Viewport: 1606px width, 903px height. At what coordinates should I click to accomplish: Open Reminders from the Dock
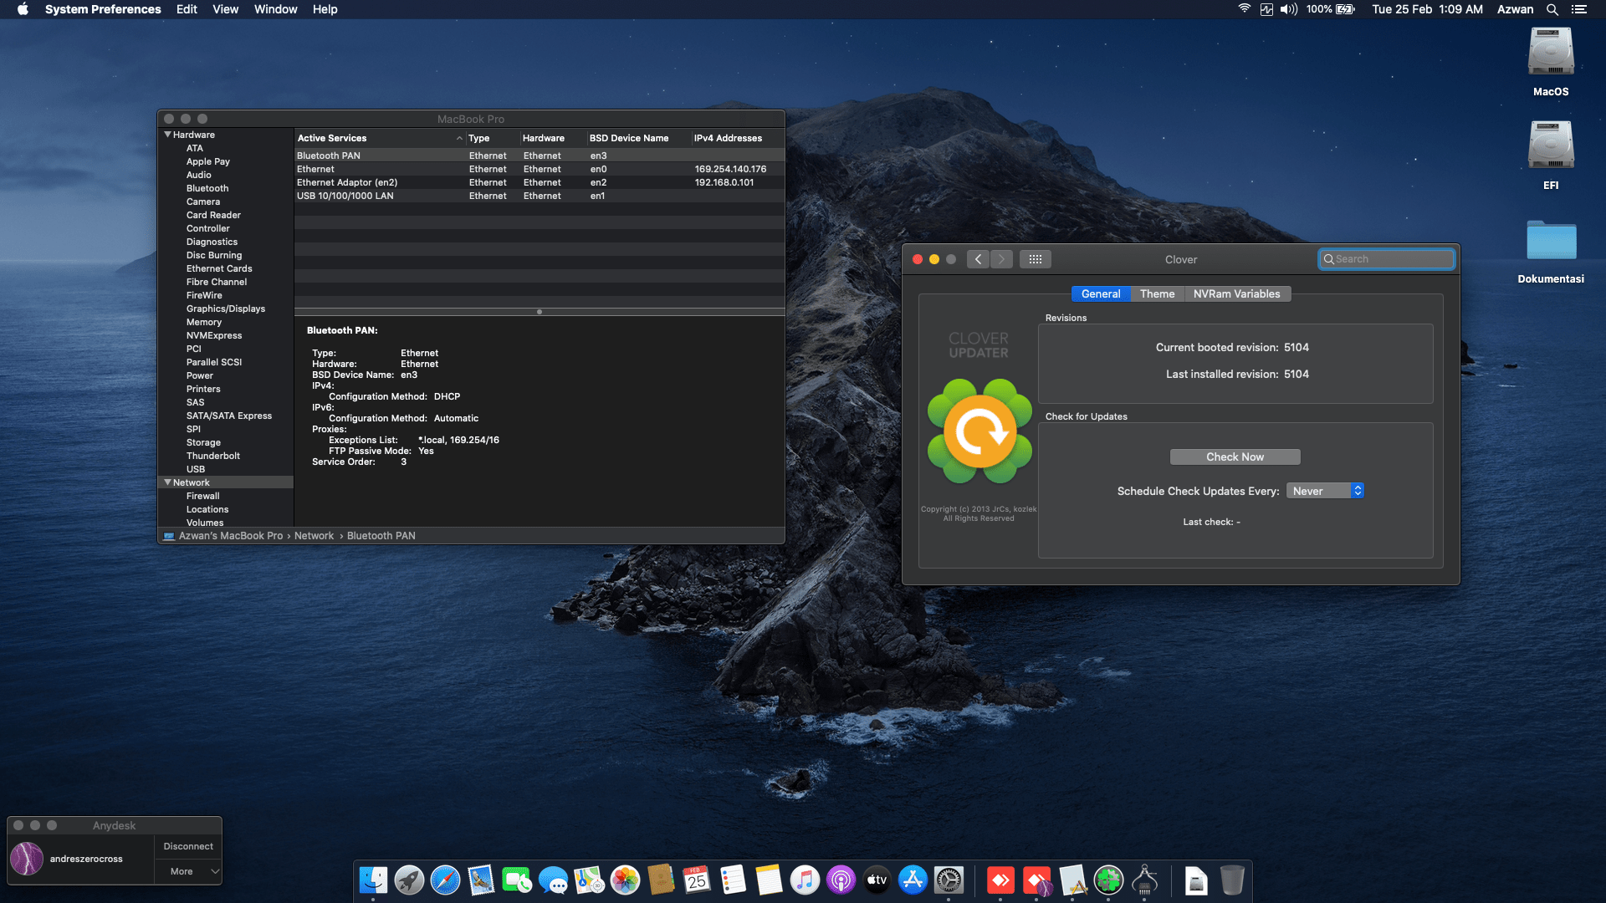(733, 880)
